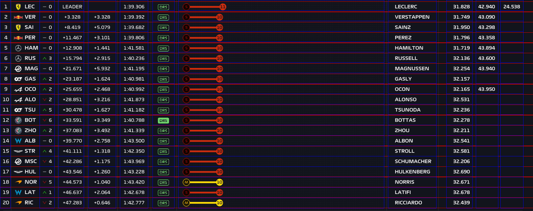The image size is (533, 211).
Task: Select the LEADER gap cell in row one
Action: tap(72, 7)
